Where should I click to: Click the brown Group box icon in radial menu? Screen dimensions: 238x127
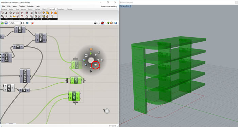coord(91,49)
